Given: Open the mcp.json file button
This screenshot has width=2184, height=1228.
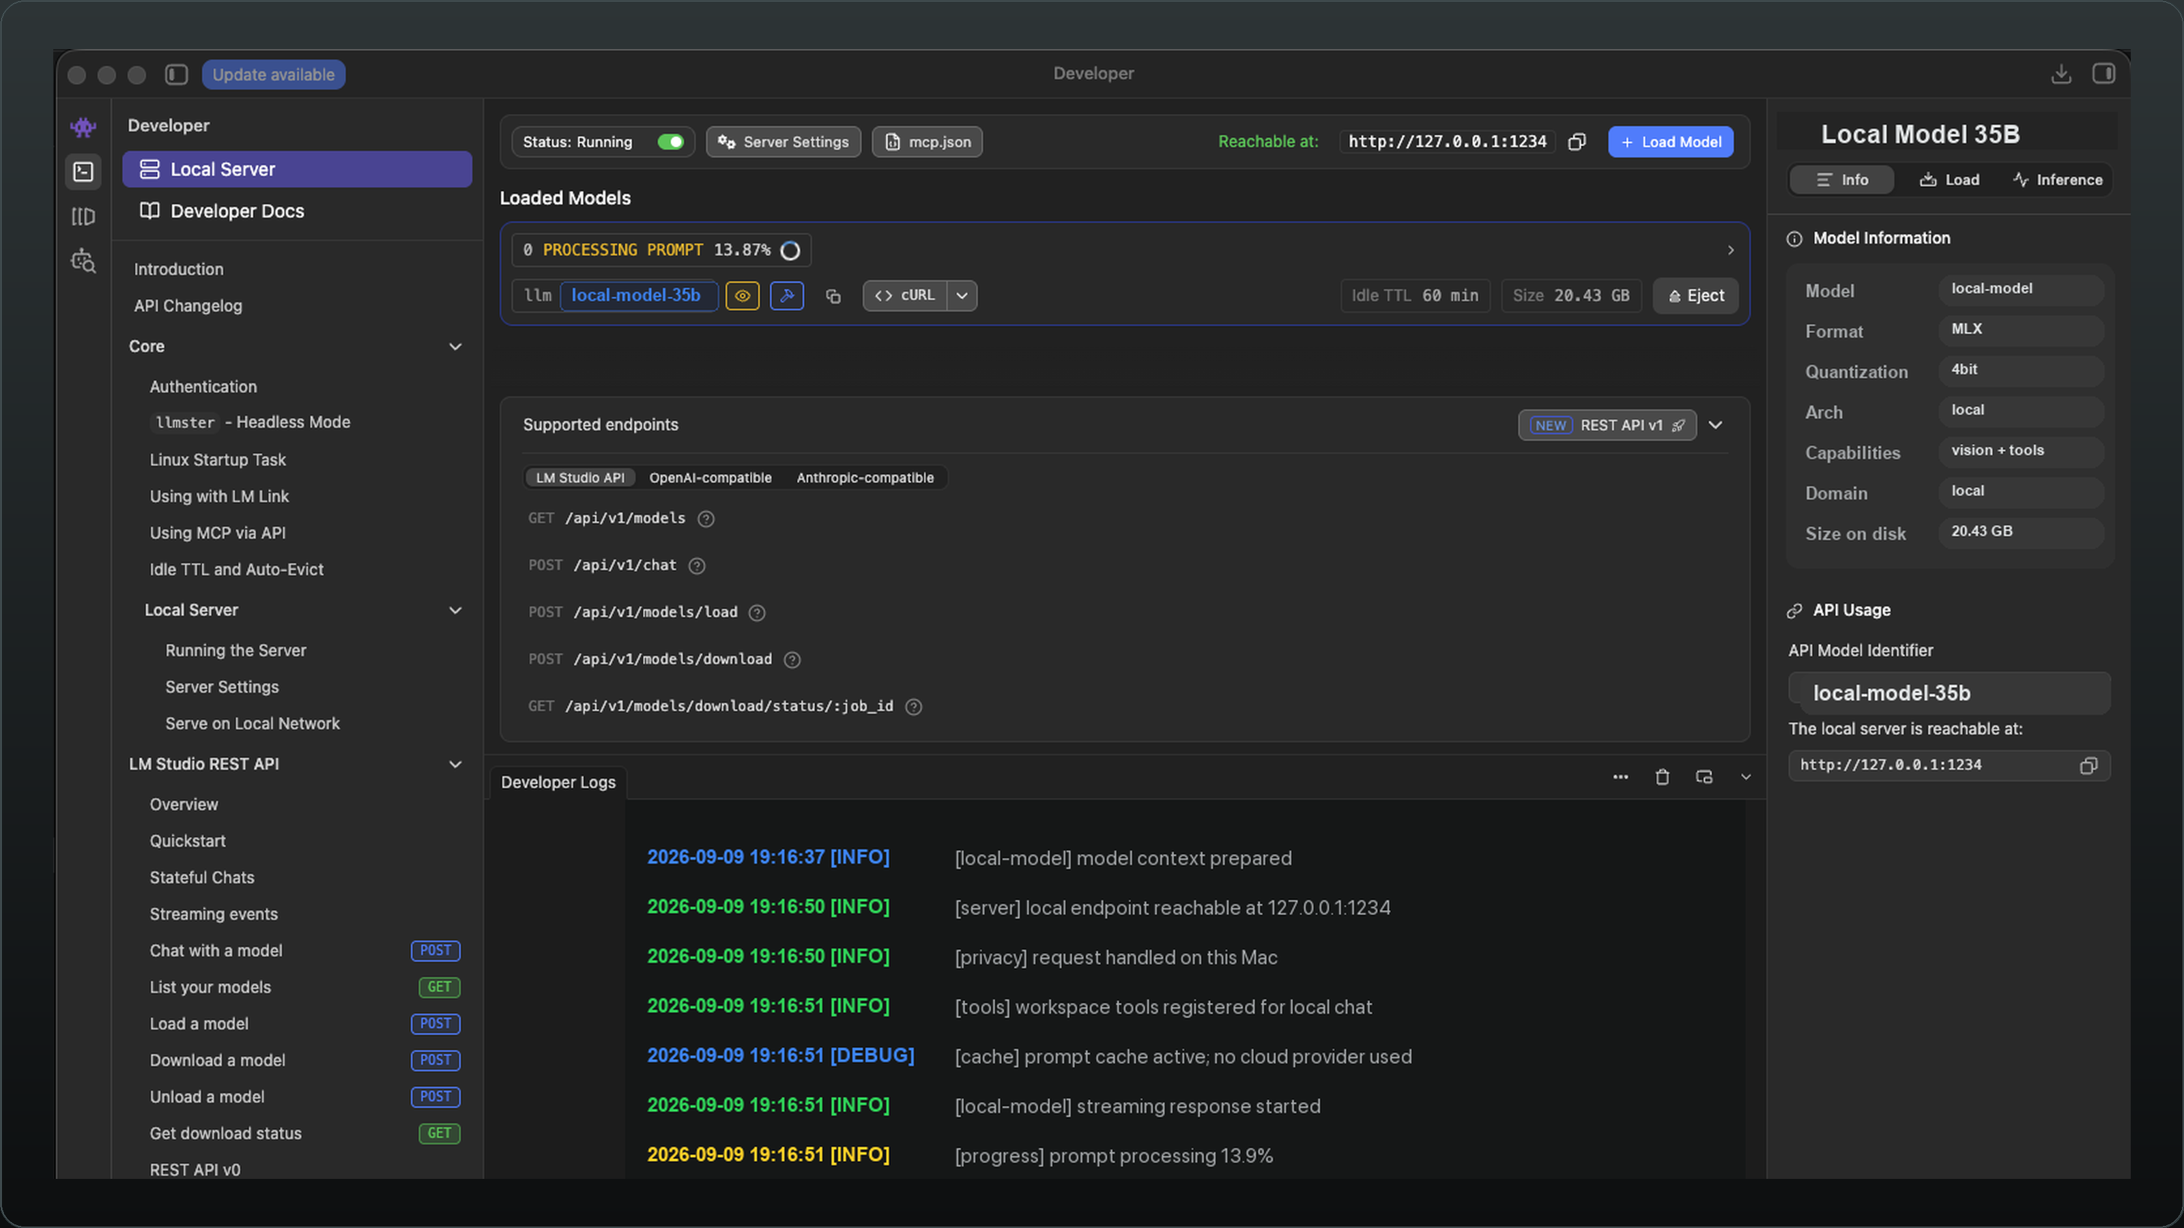Looking at the screenshot, I should click(928, 141).
